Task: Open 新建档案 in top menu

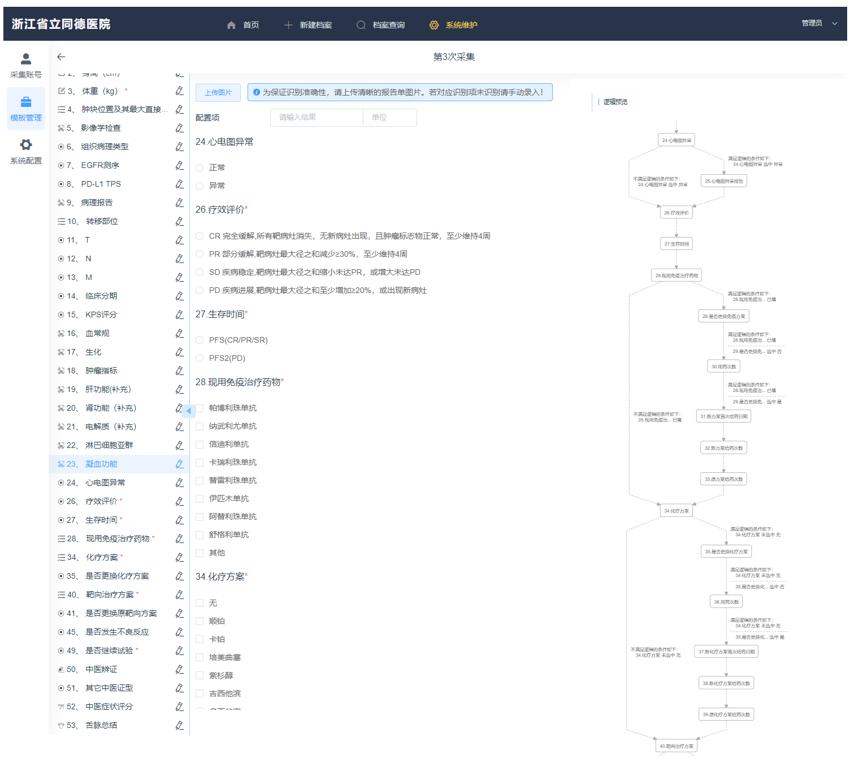Action: tap(308, 25)
